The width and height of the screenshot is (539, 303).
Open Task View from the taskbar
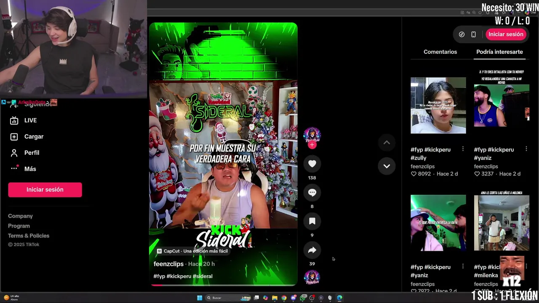click(x=256, y=298)
